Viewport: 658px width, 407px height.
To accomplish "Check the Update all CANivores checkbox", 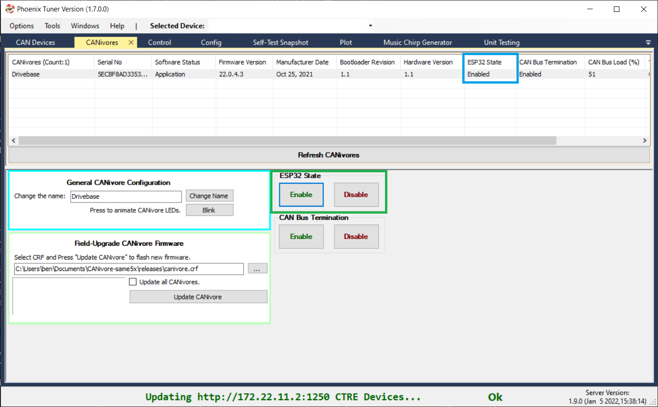I will coord(133,282).
